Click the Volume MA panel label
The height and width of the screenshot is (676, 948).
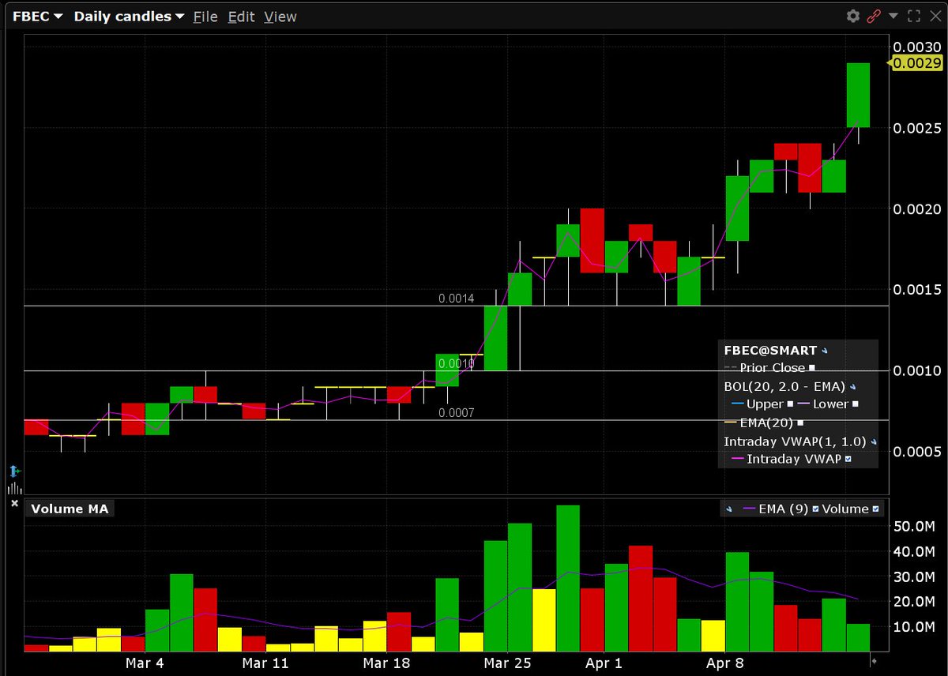tap(70, 509)
